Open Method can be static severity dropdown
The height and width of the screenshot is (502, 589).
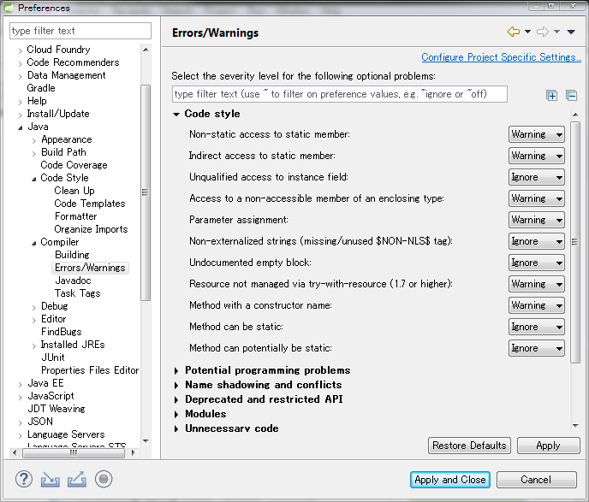tap(537, 327)
